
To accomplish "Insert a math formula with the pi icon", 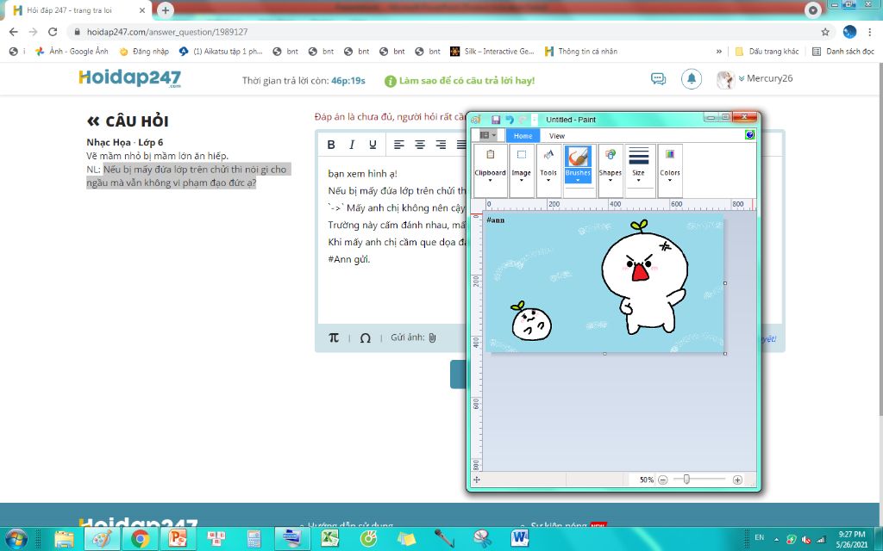I will pyautogui.click(x=334, y=337).
